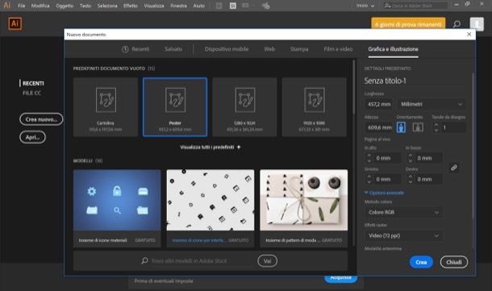The width and height of the screenshot is (492, 291).
Task: Open the Insieme di pattern di moda template
Action: point(304,209)
